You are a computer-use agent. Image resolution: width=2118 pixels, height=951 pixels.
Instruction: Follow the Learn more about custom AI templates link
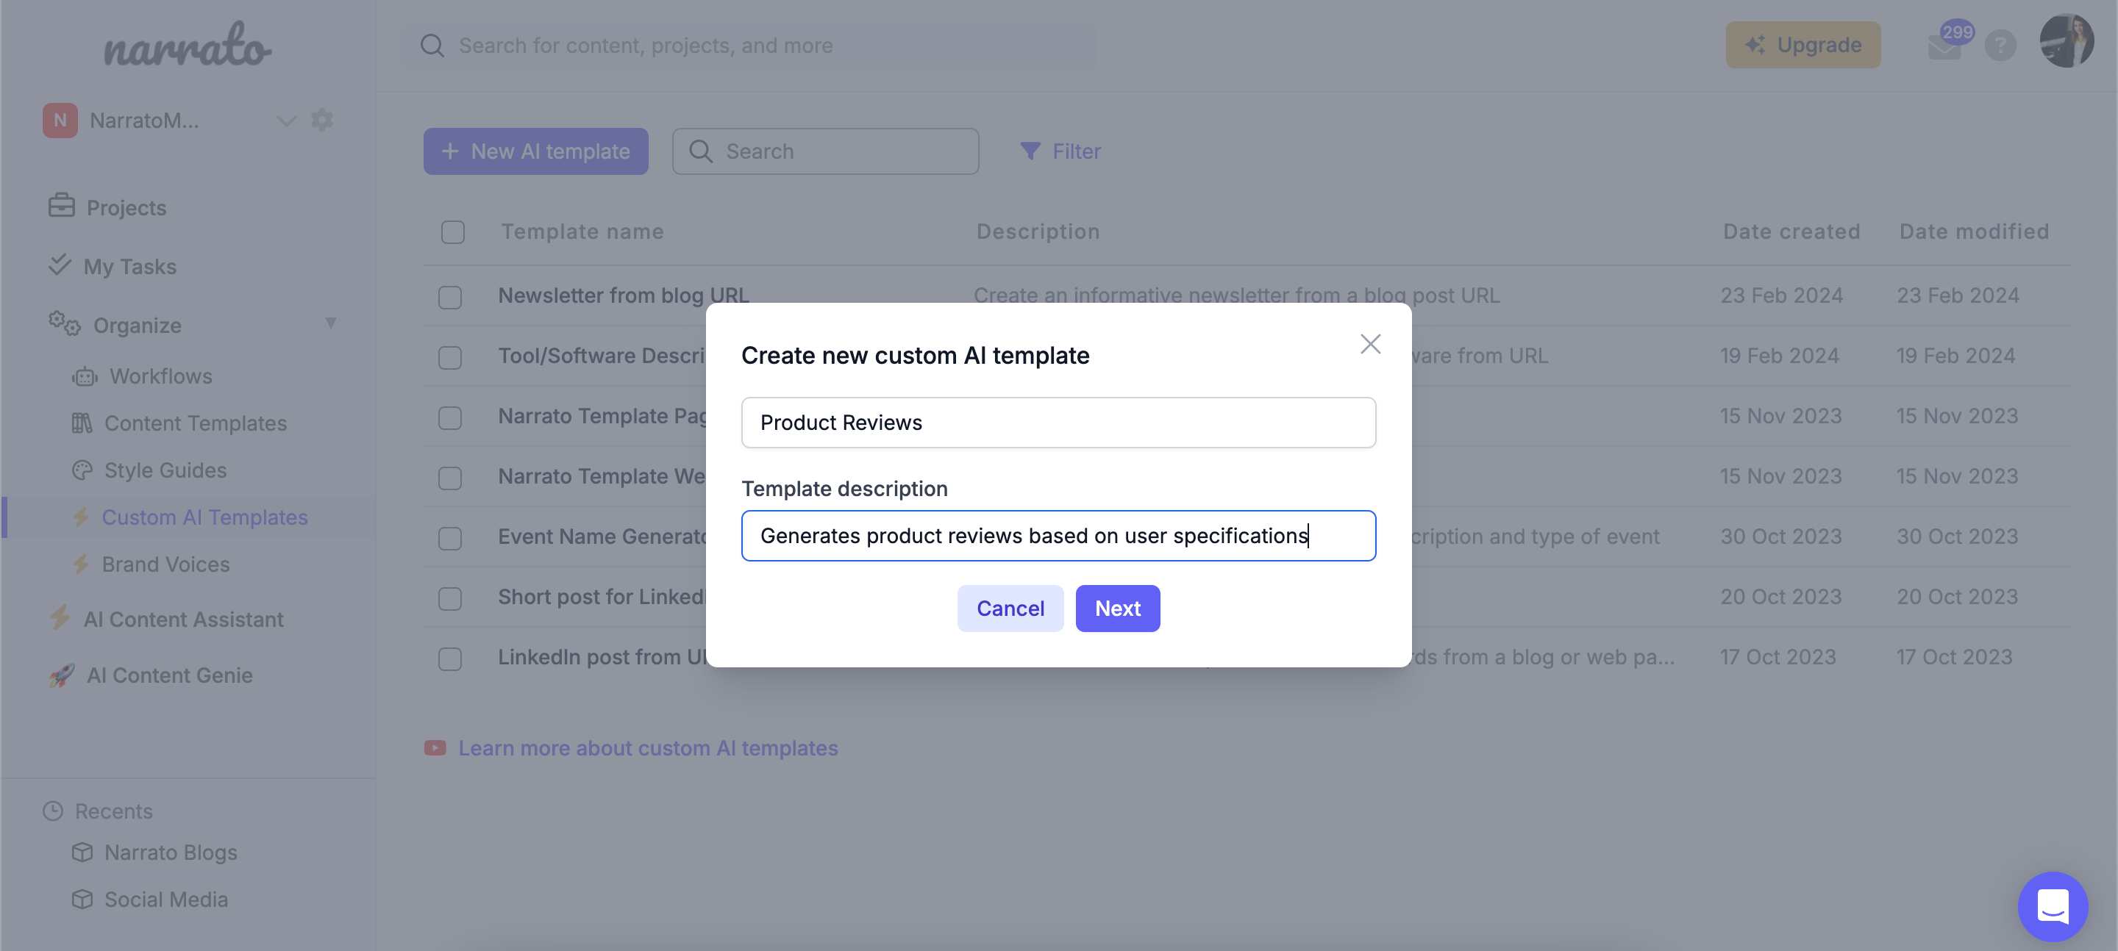point(648,748)
